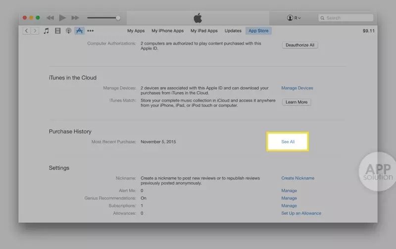
Task: Go back with the left arrow button
Action: (x=27, y=31)
